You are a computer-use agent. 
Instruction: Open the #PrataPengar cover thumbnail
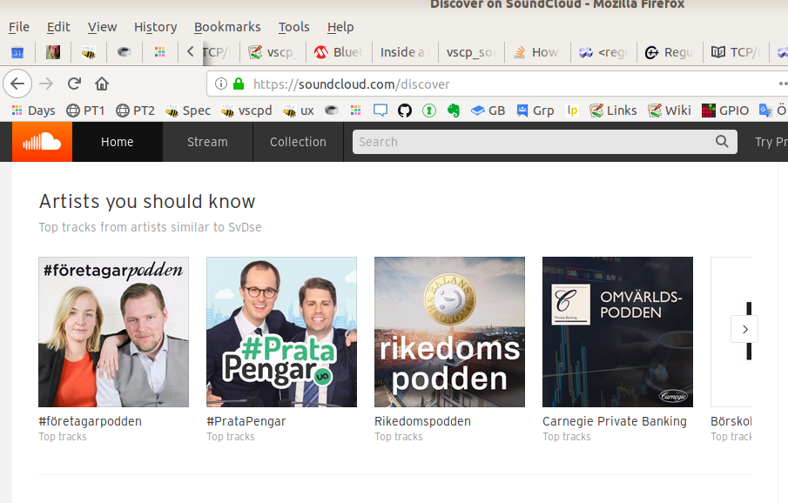coord(281,332)
